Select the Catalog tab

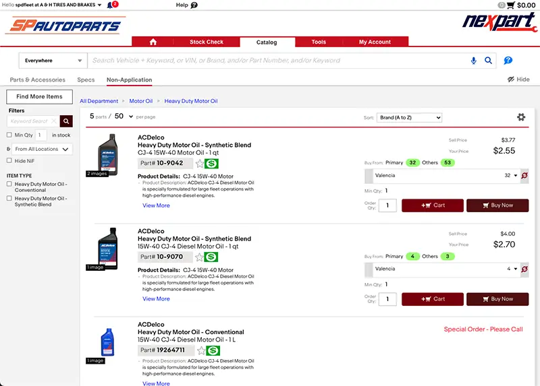point(267,42)
